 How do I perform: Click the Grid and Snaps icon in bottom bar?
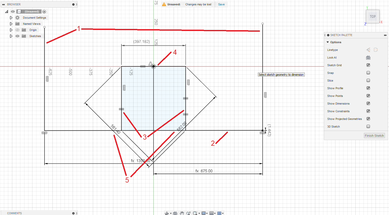[212, 213]
